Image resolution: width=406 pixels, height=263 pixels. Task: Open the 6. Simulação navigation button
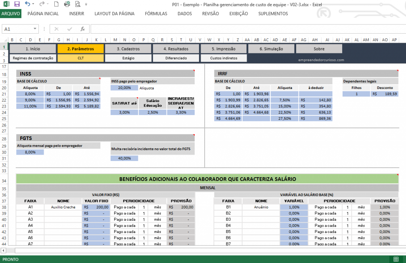click(x=271, y=49)
